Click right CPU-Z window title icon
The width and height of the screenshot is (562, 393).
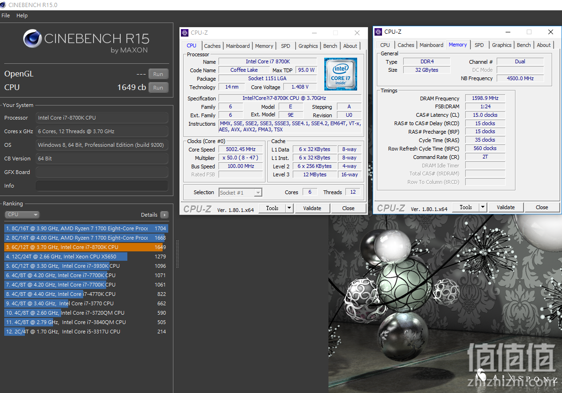(x=378, y=32)
